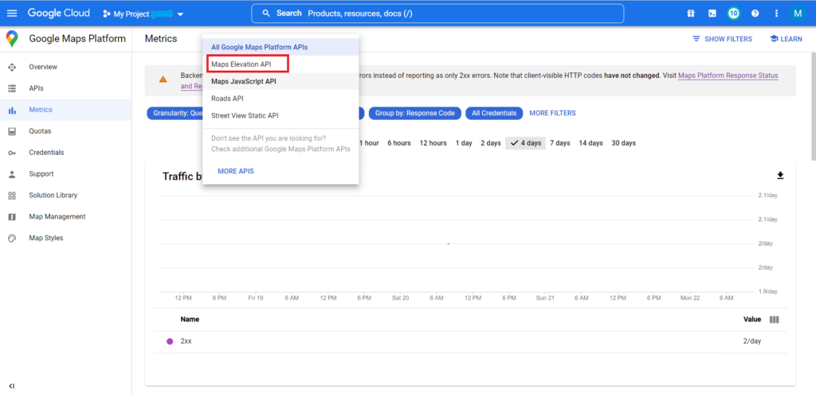This screenshot has width=816, height=396.
Task: Open column display options icon
Action: coord(775,320)
